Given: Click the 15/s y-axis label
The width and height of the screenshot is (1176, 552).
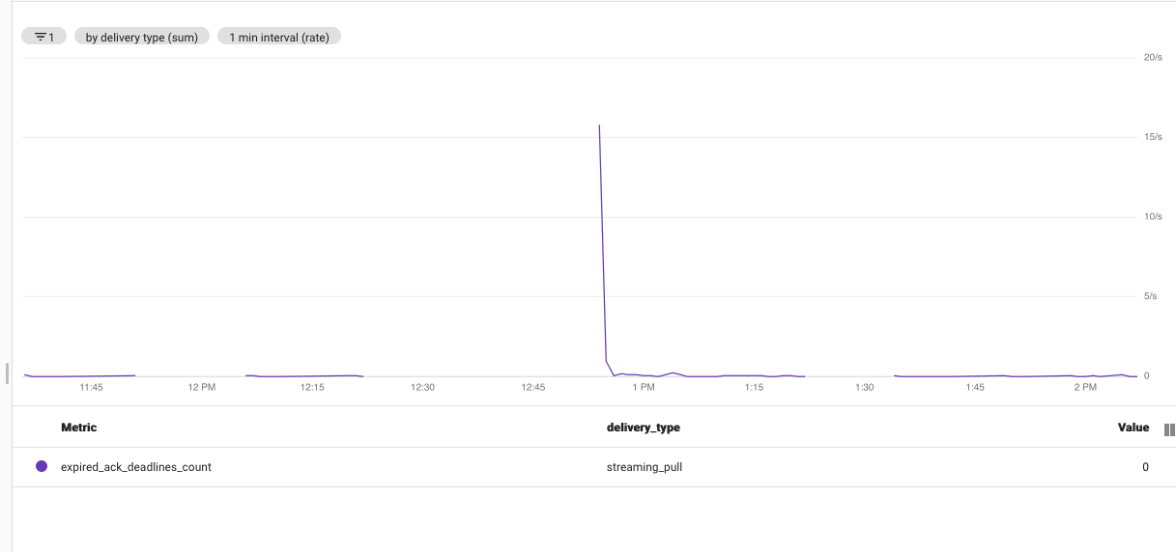Looking at the screenshot, I should (1152, 137).
